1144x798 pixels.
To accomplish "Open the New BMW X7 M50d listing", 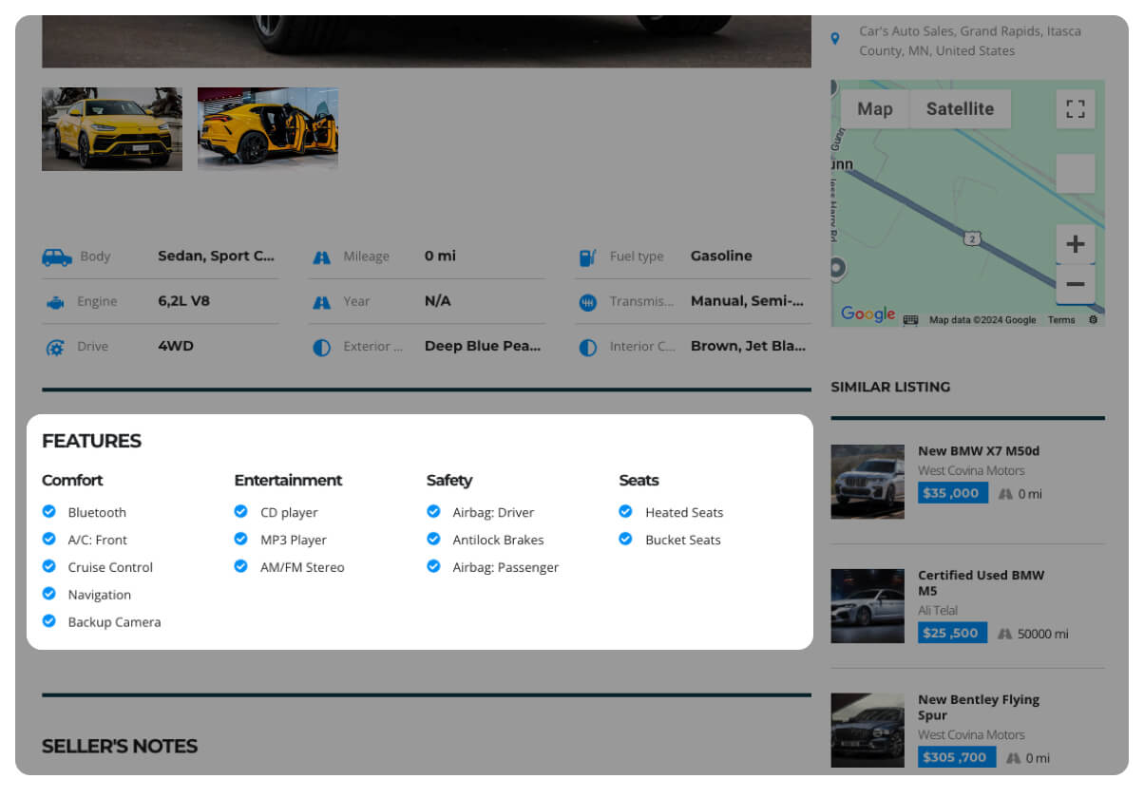I will click(978, 451).
